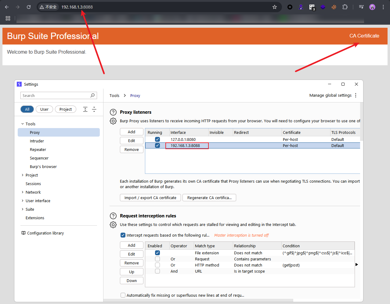Uncheck Running for 127.0.0.1:8080 listener
This screenshot has width=390, height=304.
click(157, 139)
